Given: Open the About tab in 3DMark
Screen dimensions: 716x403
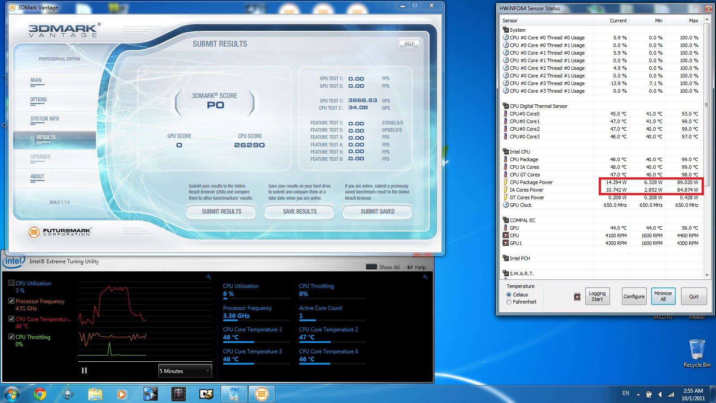Looking at the screenshot, I should 37,176.
